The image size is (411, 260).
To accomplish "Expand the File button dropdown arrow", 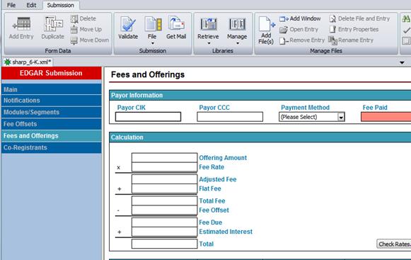I will tap(152, 44).
